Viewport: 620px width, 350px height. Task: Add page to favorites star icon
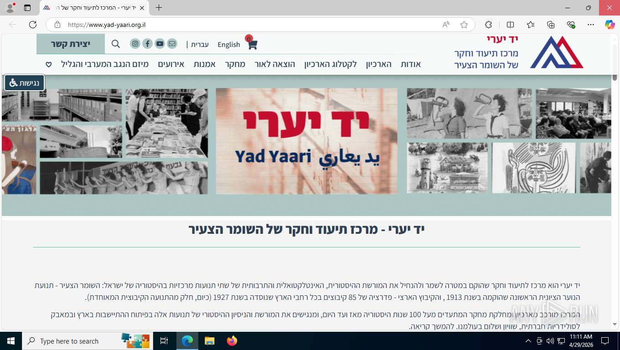(464, 25)
